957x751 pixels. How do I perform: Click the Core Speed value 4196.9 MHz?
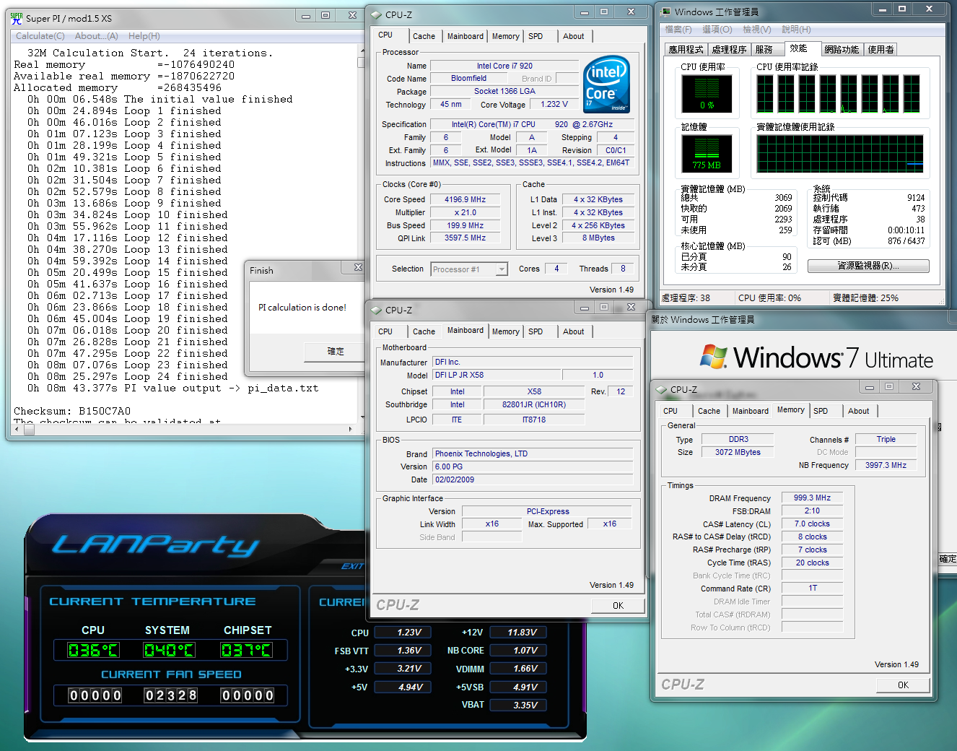[466, 199]
